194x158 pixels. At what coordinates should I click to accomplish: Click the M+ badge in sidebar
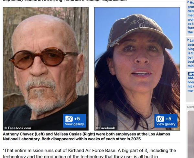point(191,74)
